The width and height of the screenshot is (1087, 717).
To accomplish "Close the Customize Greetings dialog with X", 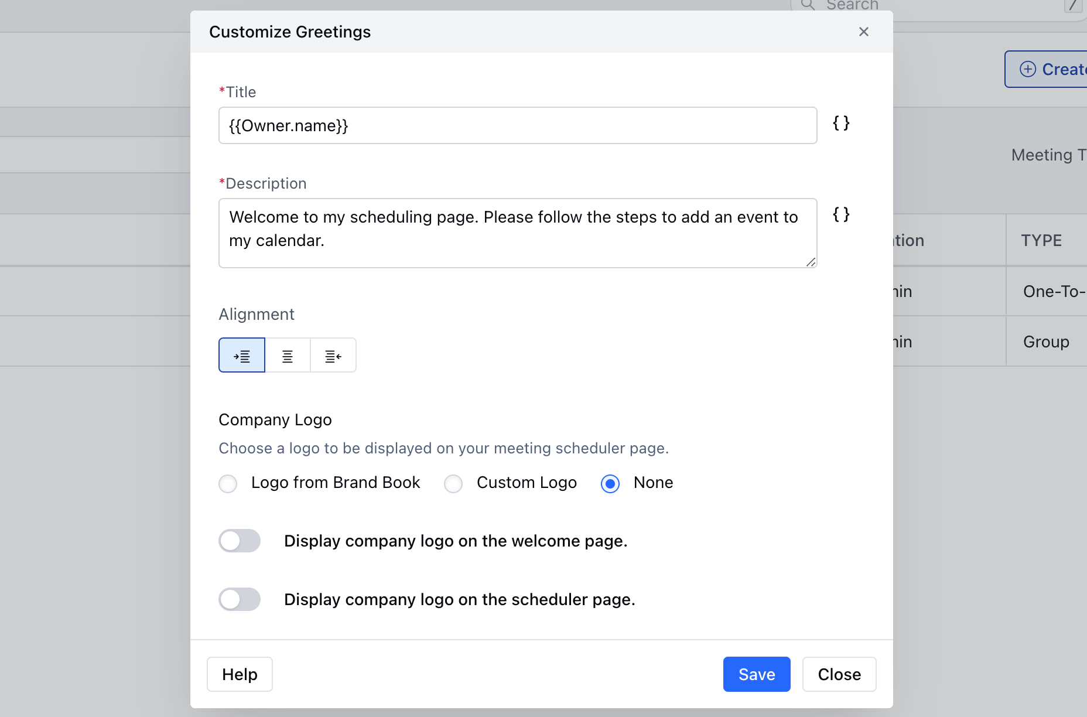I will [x=863, y=32].
